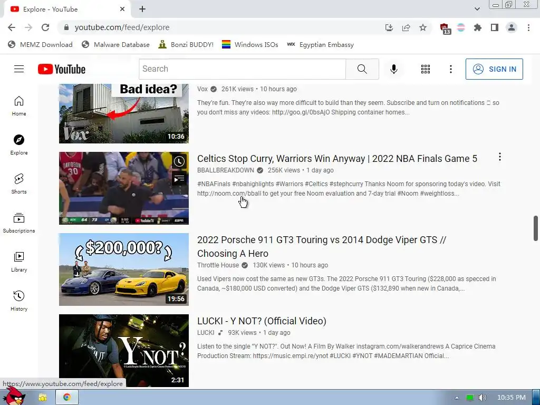
Task: Open MEMZ Download bookmark
Action: point(40,45)
